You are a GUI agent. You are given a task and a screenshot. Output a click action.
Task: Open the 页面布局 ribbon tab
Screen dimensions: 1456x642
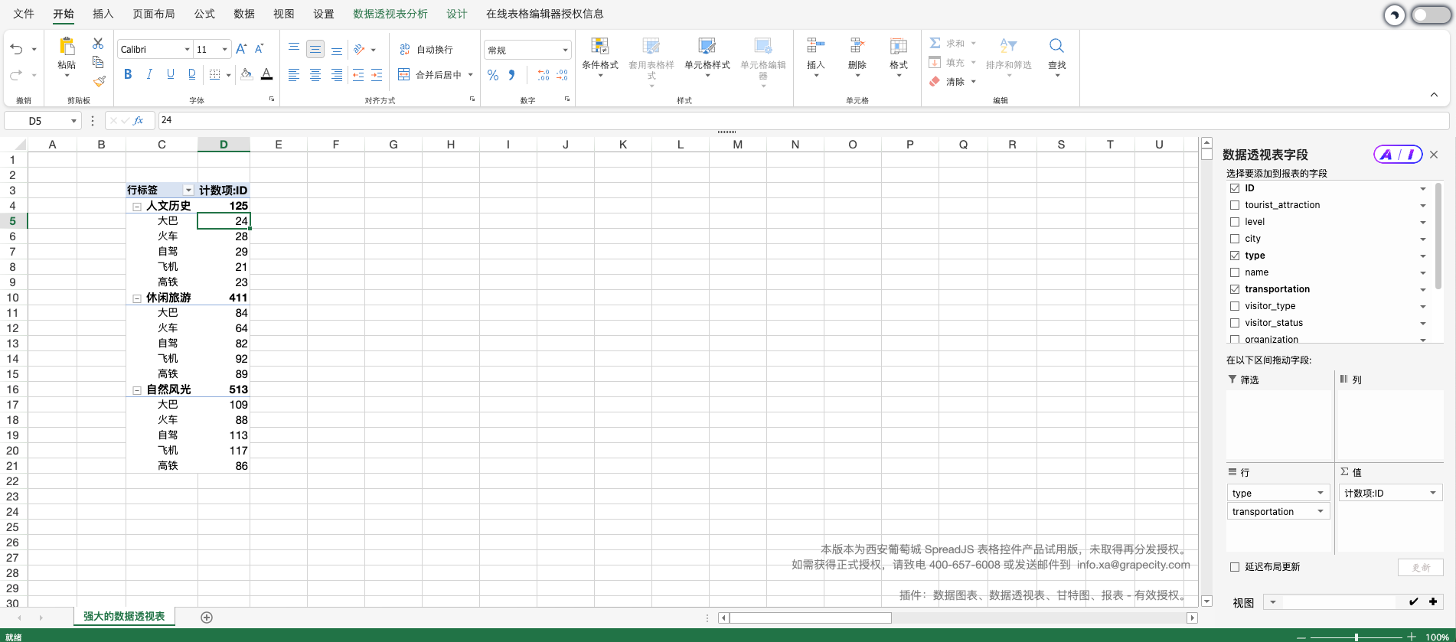click(x=153, y=14)
